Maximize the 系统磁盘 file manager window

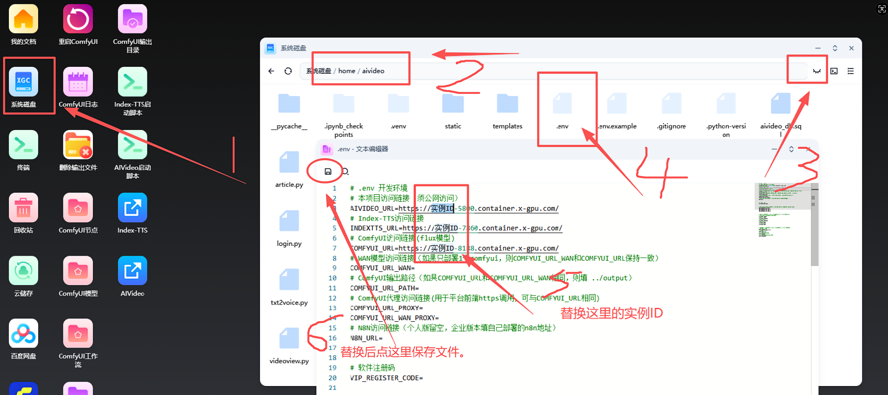(x=835, y=48)
